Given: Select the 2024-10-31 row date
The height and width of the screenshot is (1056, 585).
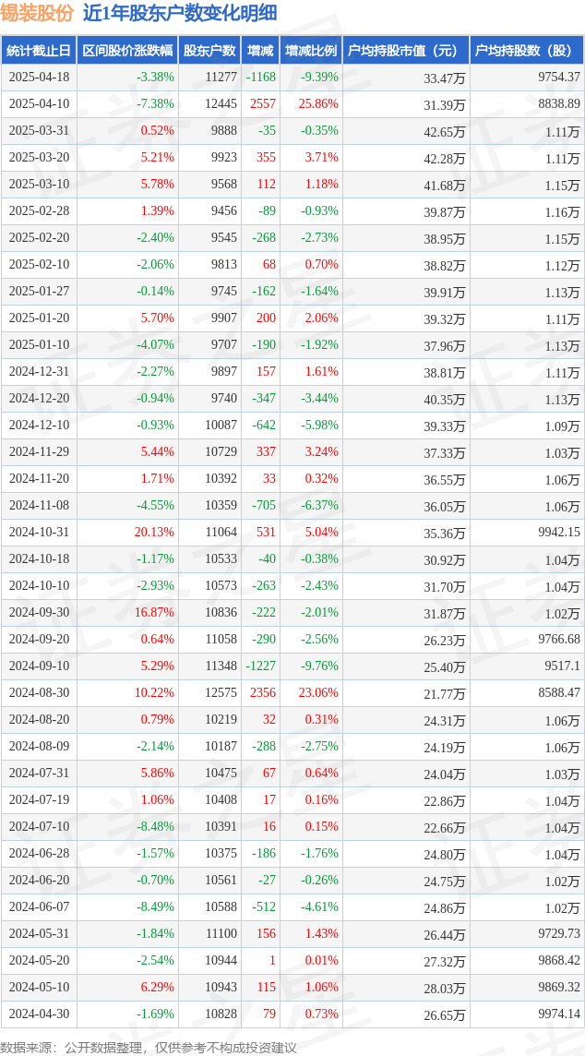Looking at the screenshot, I should point(39,532).
